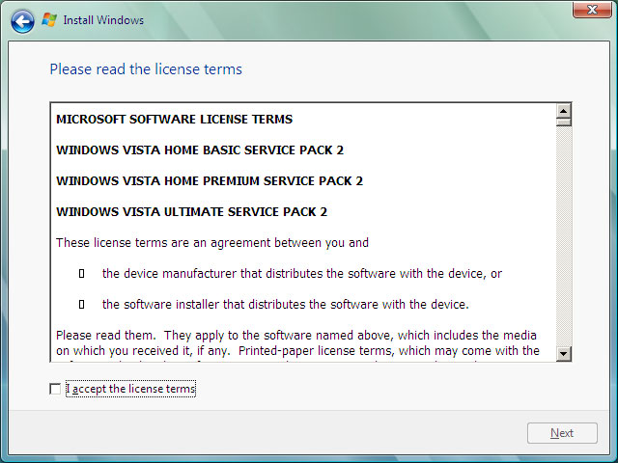Click the Windows flag logo icon
This screenshot has height=463, width=618.
point(49,19)
